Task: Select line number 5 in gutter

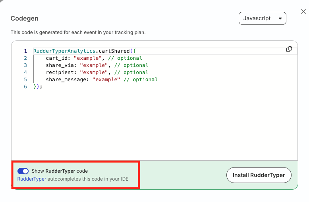Action: 25,80
